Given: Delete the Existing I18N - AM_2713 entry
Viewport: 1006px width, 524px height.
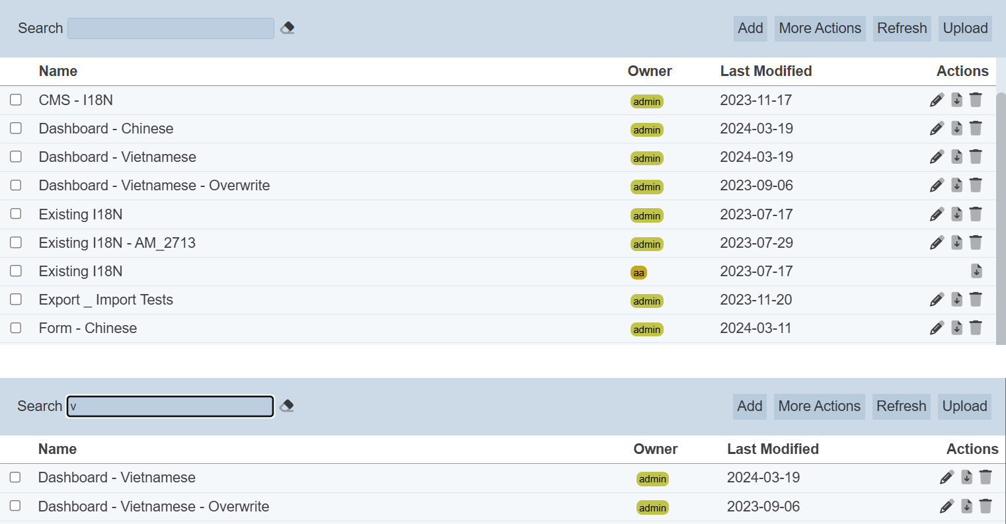Looking at the screenshot, I should click(x=976, y=243).
